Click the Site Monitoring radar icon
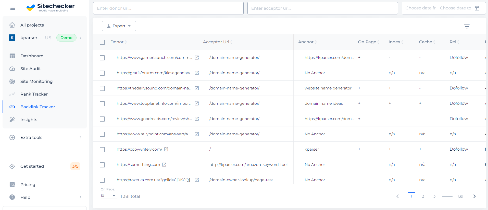488x210 pixels. click(12, 81)
